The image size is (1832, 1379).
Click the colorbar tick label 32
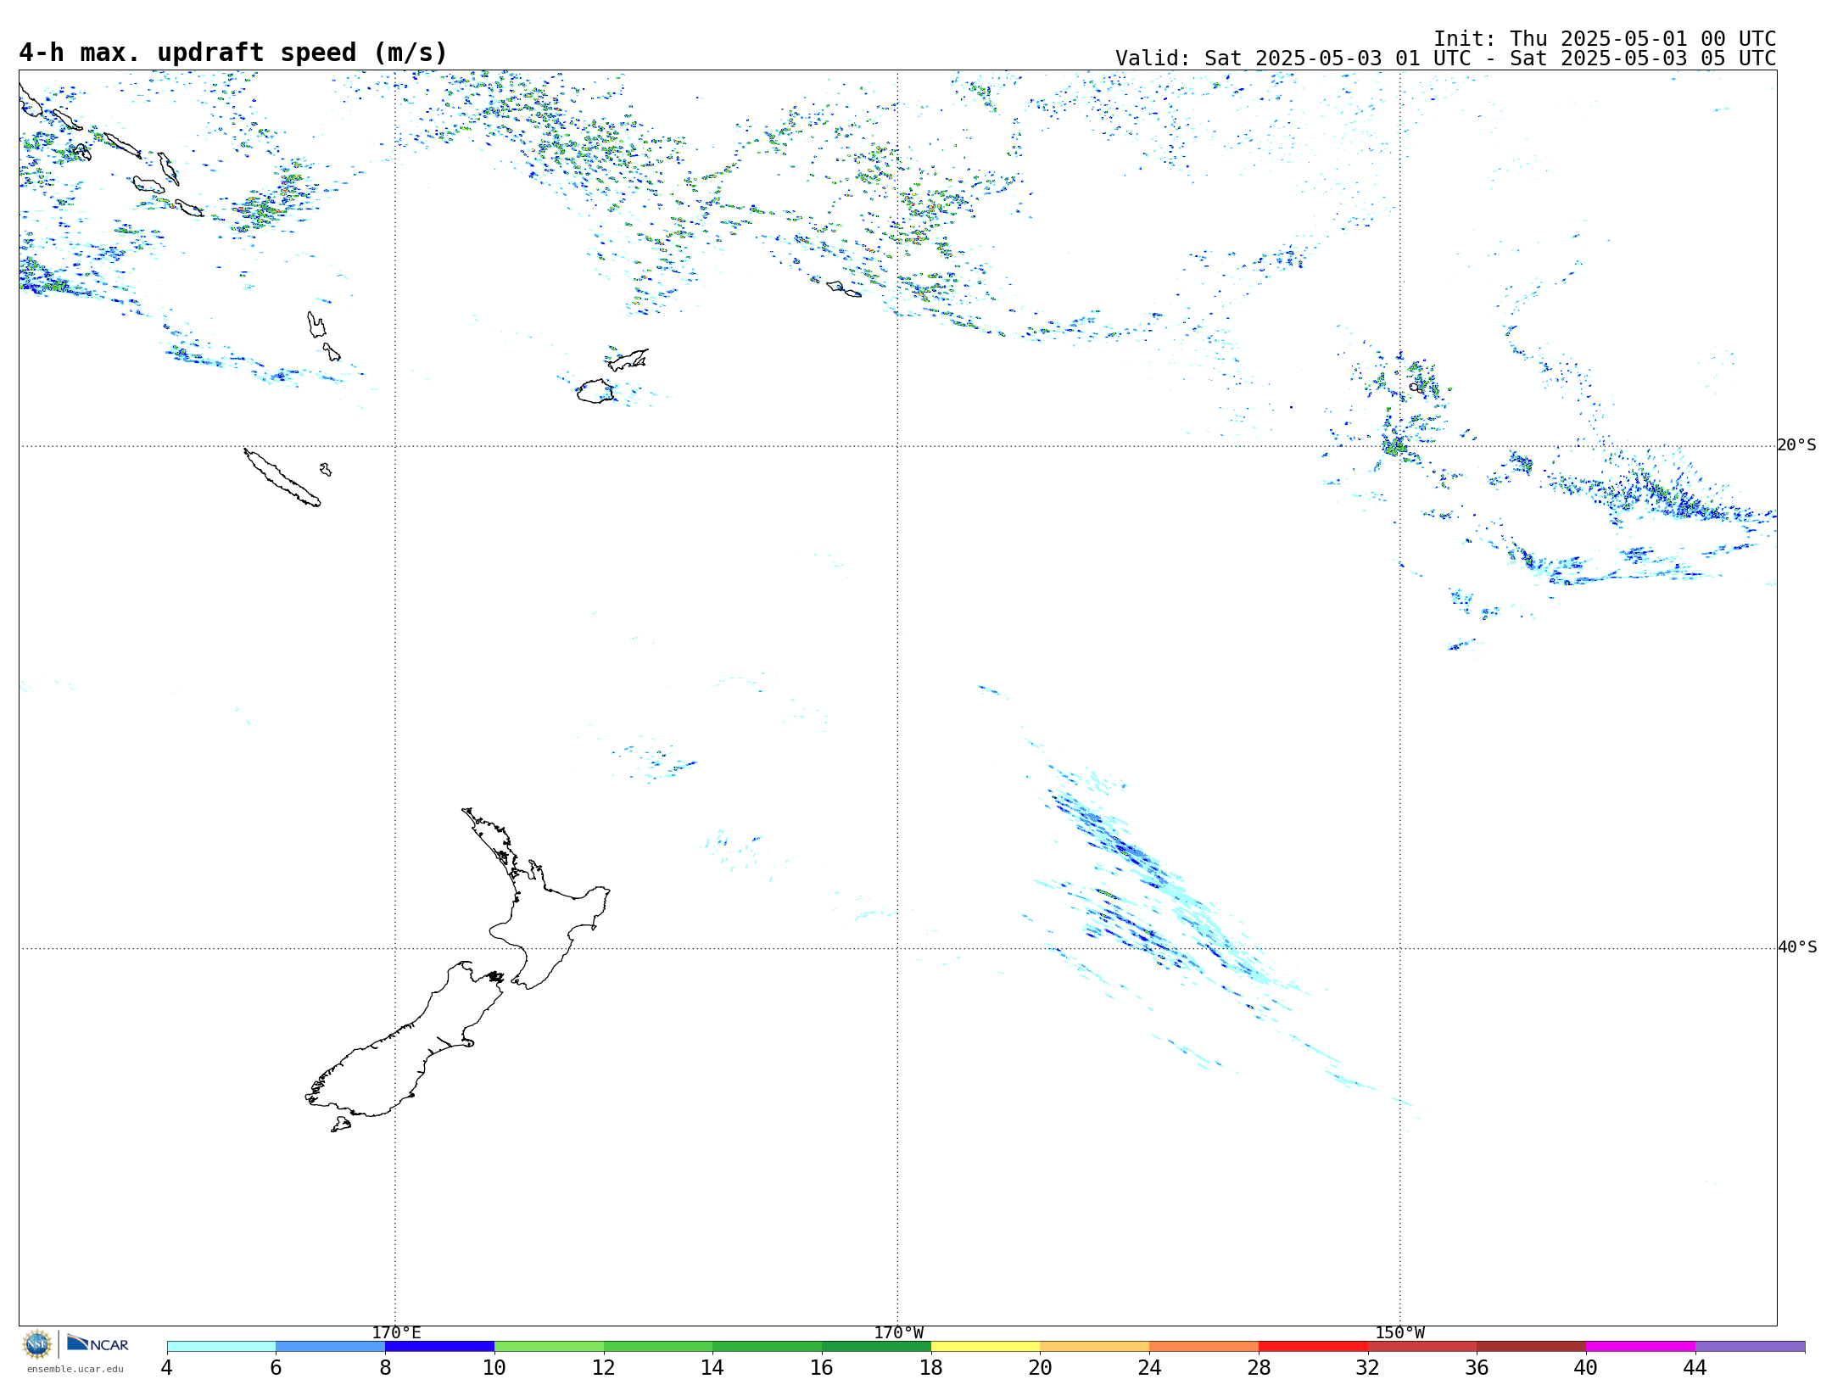tap(1368, 1367)
